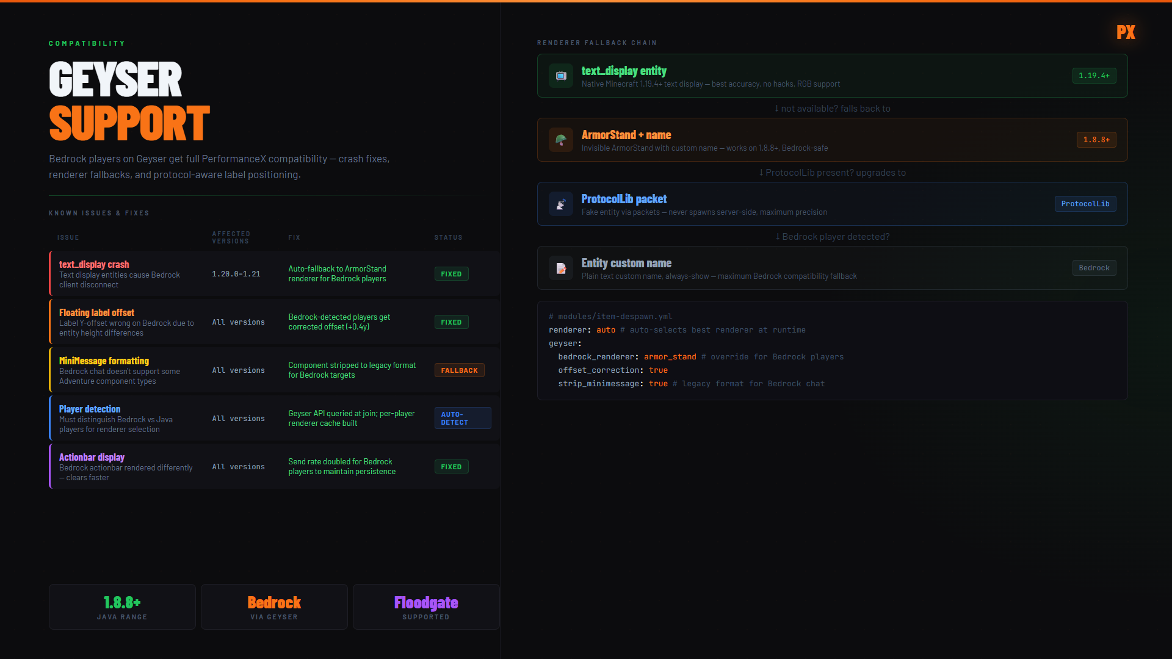Click FIXED status for Floating label offset

click(451, 322)
